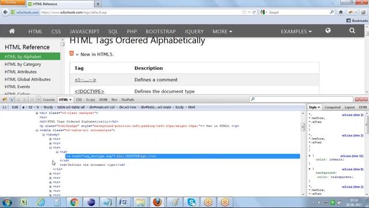The image size is (369, 208).
Task: Expand the EXAMPLES dropdown in navbar
Action: pos(296,31)
